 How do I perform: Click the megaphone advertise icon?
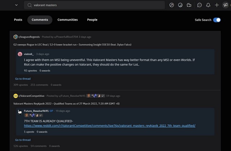click(x=226, y=5)
